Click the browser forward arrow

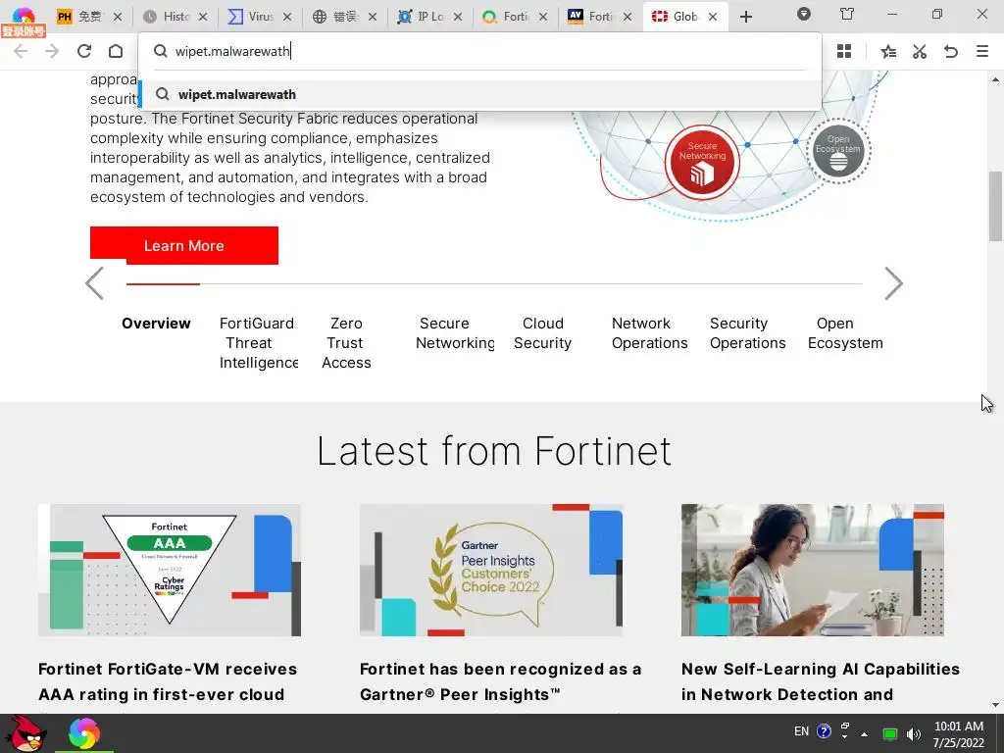click(x=52, y=51)
